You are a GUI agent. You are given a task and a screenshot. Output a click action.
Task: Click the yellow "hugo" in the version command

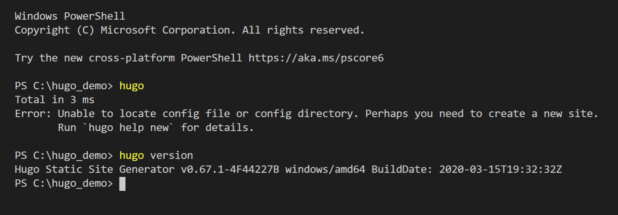pyautogui.click(x=132, y=156)
